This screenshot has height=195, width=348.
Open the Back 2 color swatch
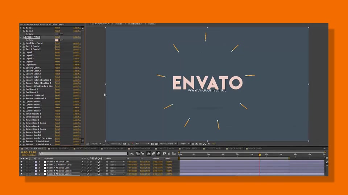click(x=57, y=34)
